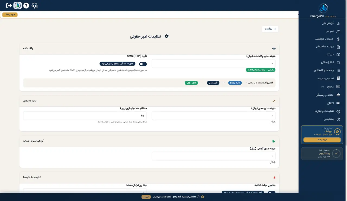Click the logout icon in top bar
Viewport: 347px width, 201px height.
pos(9,5)
